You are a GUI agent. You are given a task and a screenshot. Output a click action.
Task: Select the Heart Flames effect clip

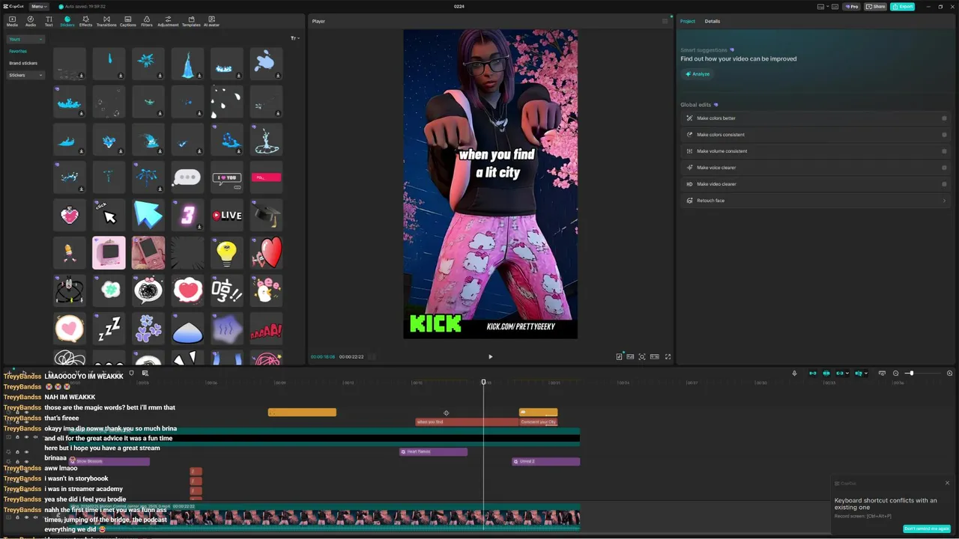click(433, 451)
